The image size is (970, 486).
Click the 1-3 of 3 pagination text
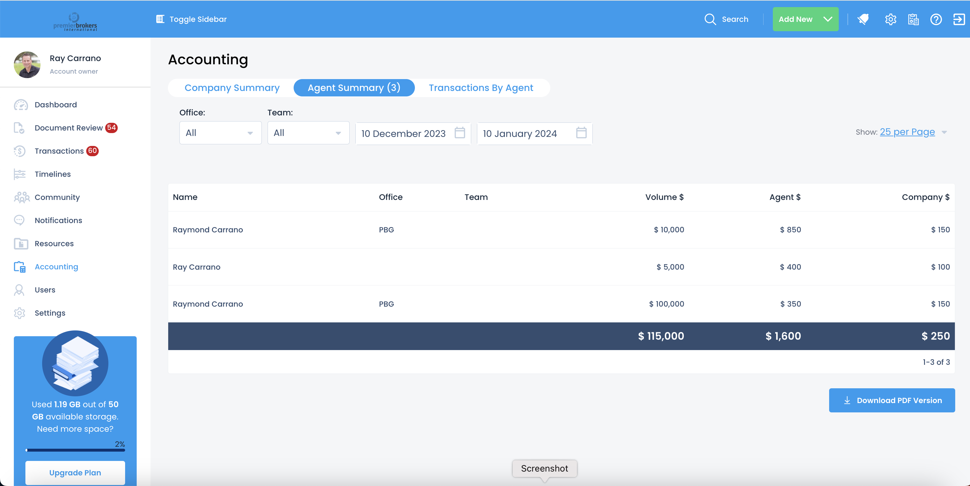click(936, 362)
